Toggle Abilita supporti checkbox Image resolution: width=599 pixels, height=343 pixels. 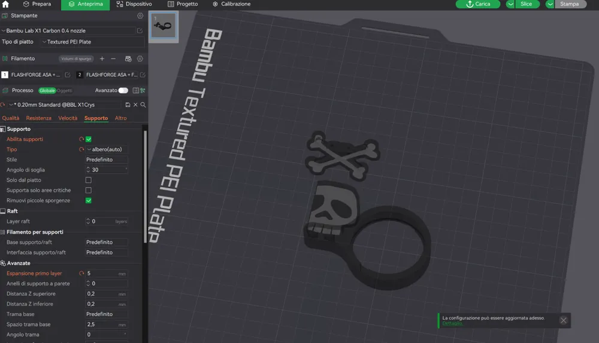[x=89, y=139]
